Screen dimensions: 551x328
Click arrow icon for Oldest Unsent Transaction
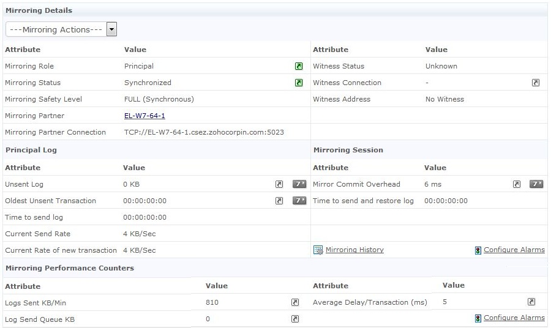[x=279, y=201]
